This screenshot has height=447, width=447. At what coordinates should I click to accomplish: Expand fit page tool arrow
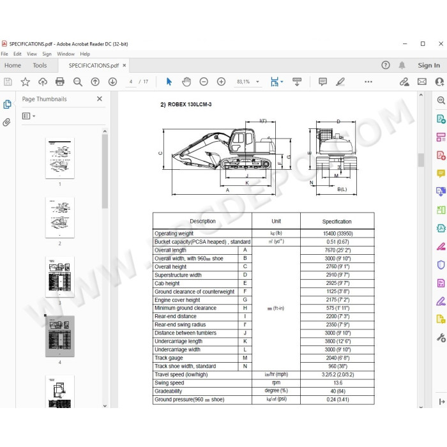(282, 82)
